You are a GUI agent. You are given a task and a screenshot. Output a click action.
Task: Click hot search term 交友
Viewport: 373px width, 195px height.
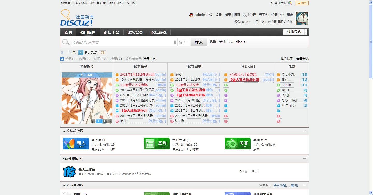(231, 42)
